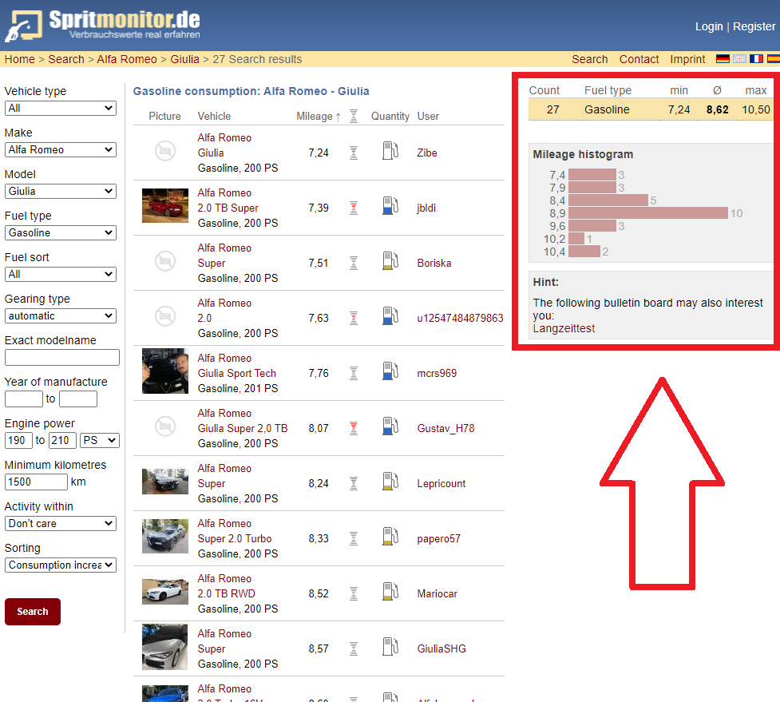Open white car thumbnail for Mariocar
The image size is (780, 702).
point(165,592)
